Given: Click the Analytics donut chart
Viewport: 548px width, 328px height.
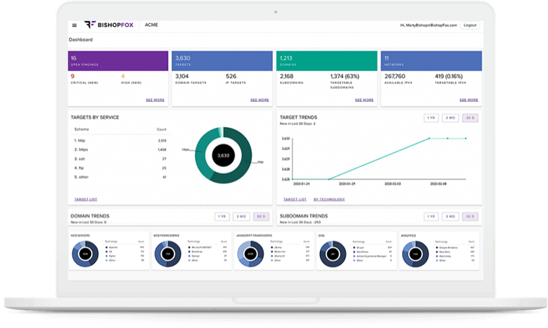Looking at the screenshot, I should 415,254.
